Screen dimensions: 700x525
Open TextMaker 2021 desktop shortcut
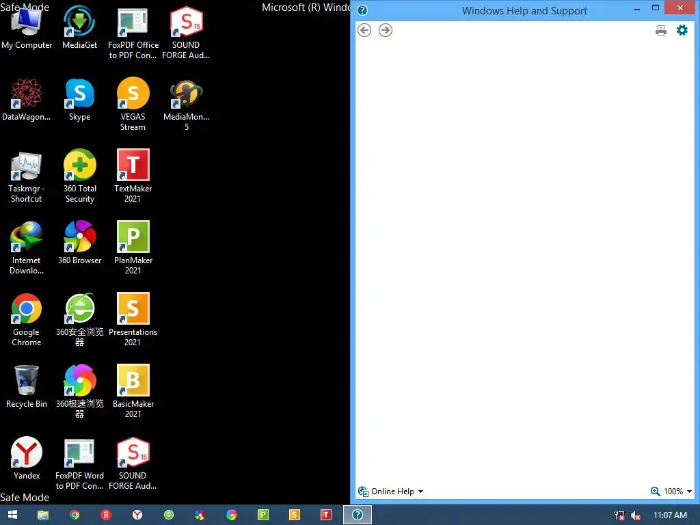[x=133, y=177]
